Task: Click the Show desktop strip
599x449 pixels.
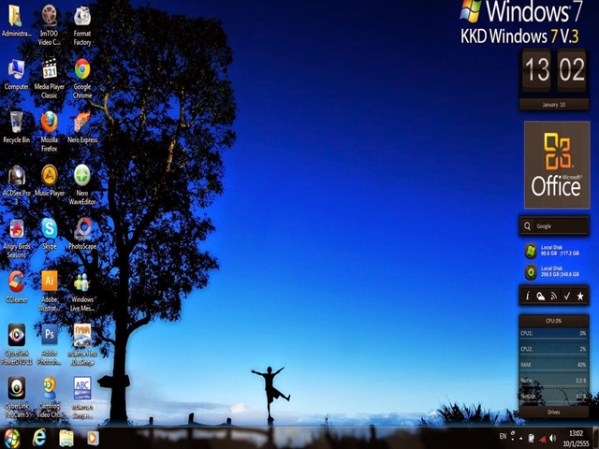Action: tap(595, 438)
